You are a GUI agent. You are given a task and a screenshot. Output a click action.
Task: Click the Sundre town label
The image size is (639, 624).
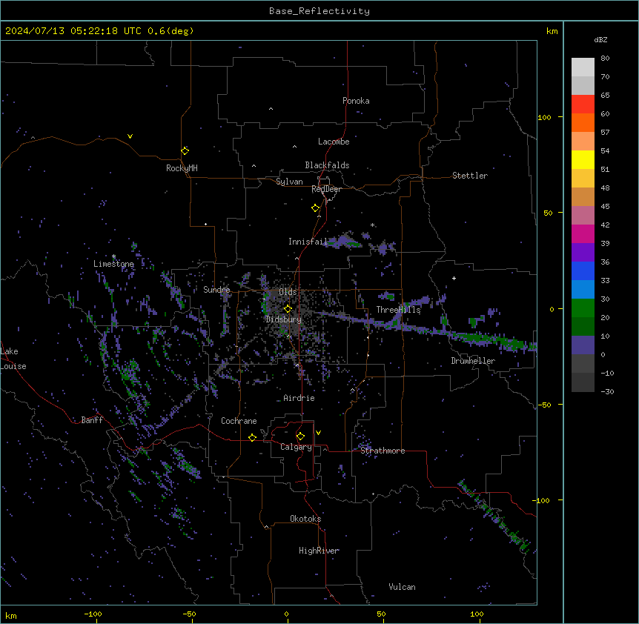click(216, 290)
